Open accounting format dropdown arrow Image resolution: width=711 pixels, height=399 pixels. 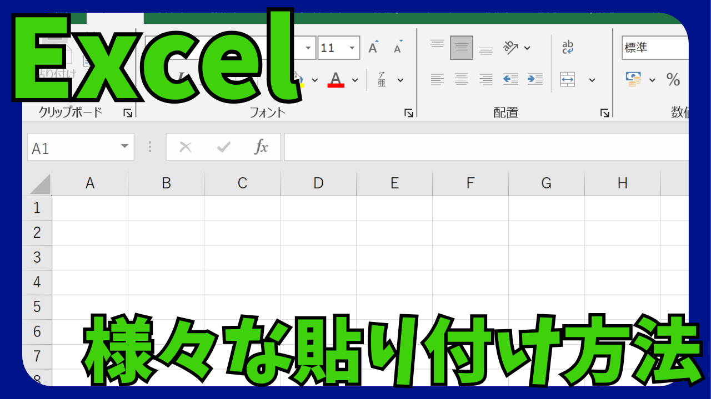tap(653, 80)
